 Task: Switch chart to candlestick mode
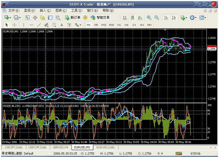point(133,18)
